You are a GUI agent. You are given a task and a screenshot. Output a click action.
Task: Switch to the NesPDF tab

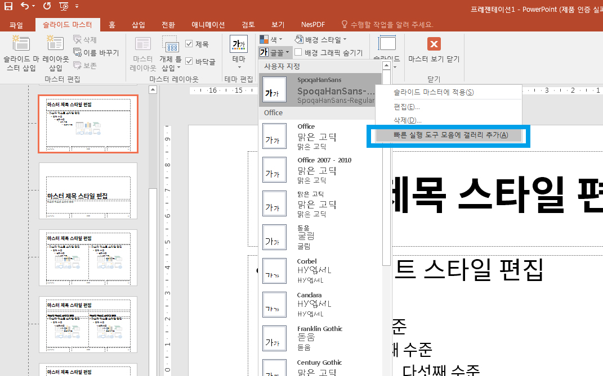point(312,25)
